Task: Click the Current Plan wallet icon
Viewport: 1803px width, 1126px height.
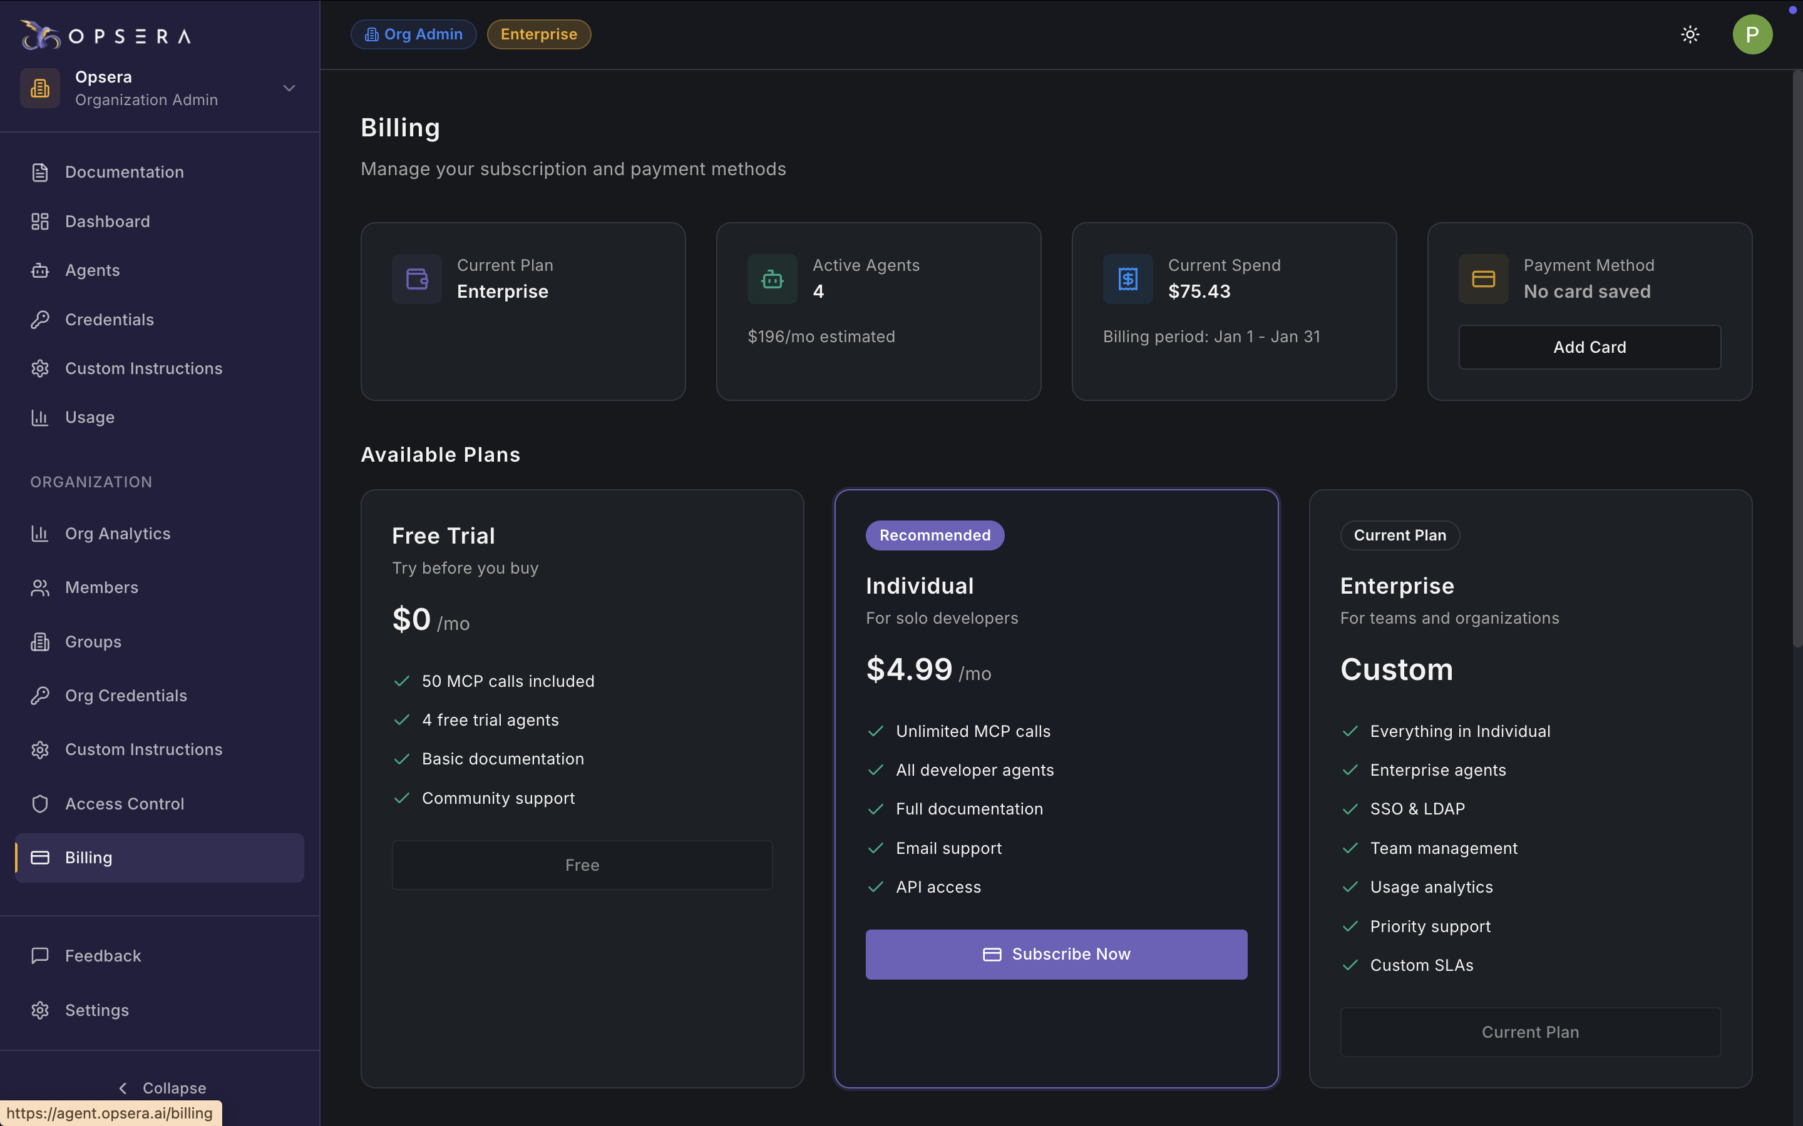Action: pos(416,278)
